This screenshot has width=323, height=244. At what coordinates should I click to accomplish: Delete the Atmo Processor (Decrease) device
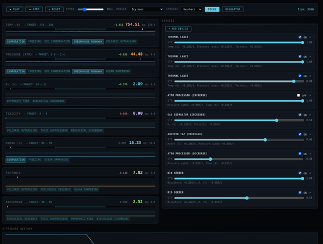[310, 154]
